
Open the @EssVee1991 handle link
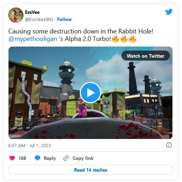[39, 20]
